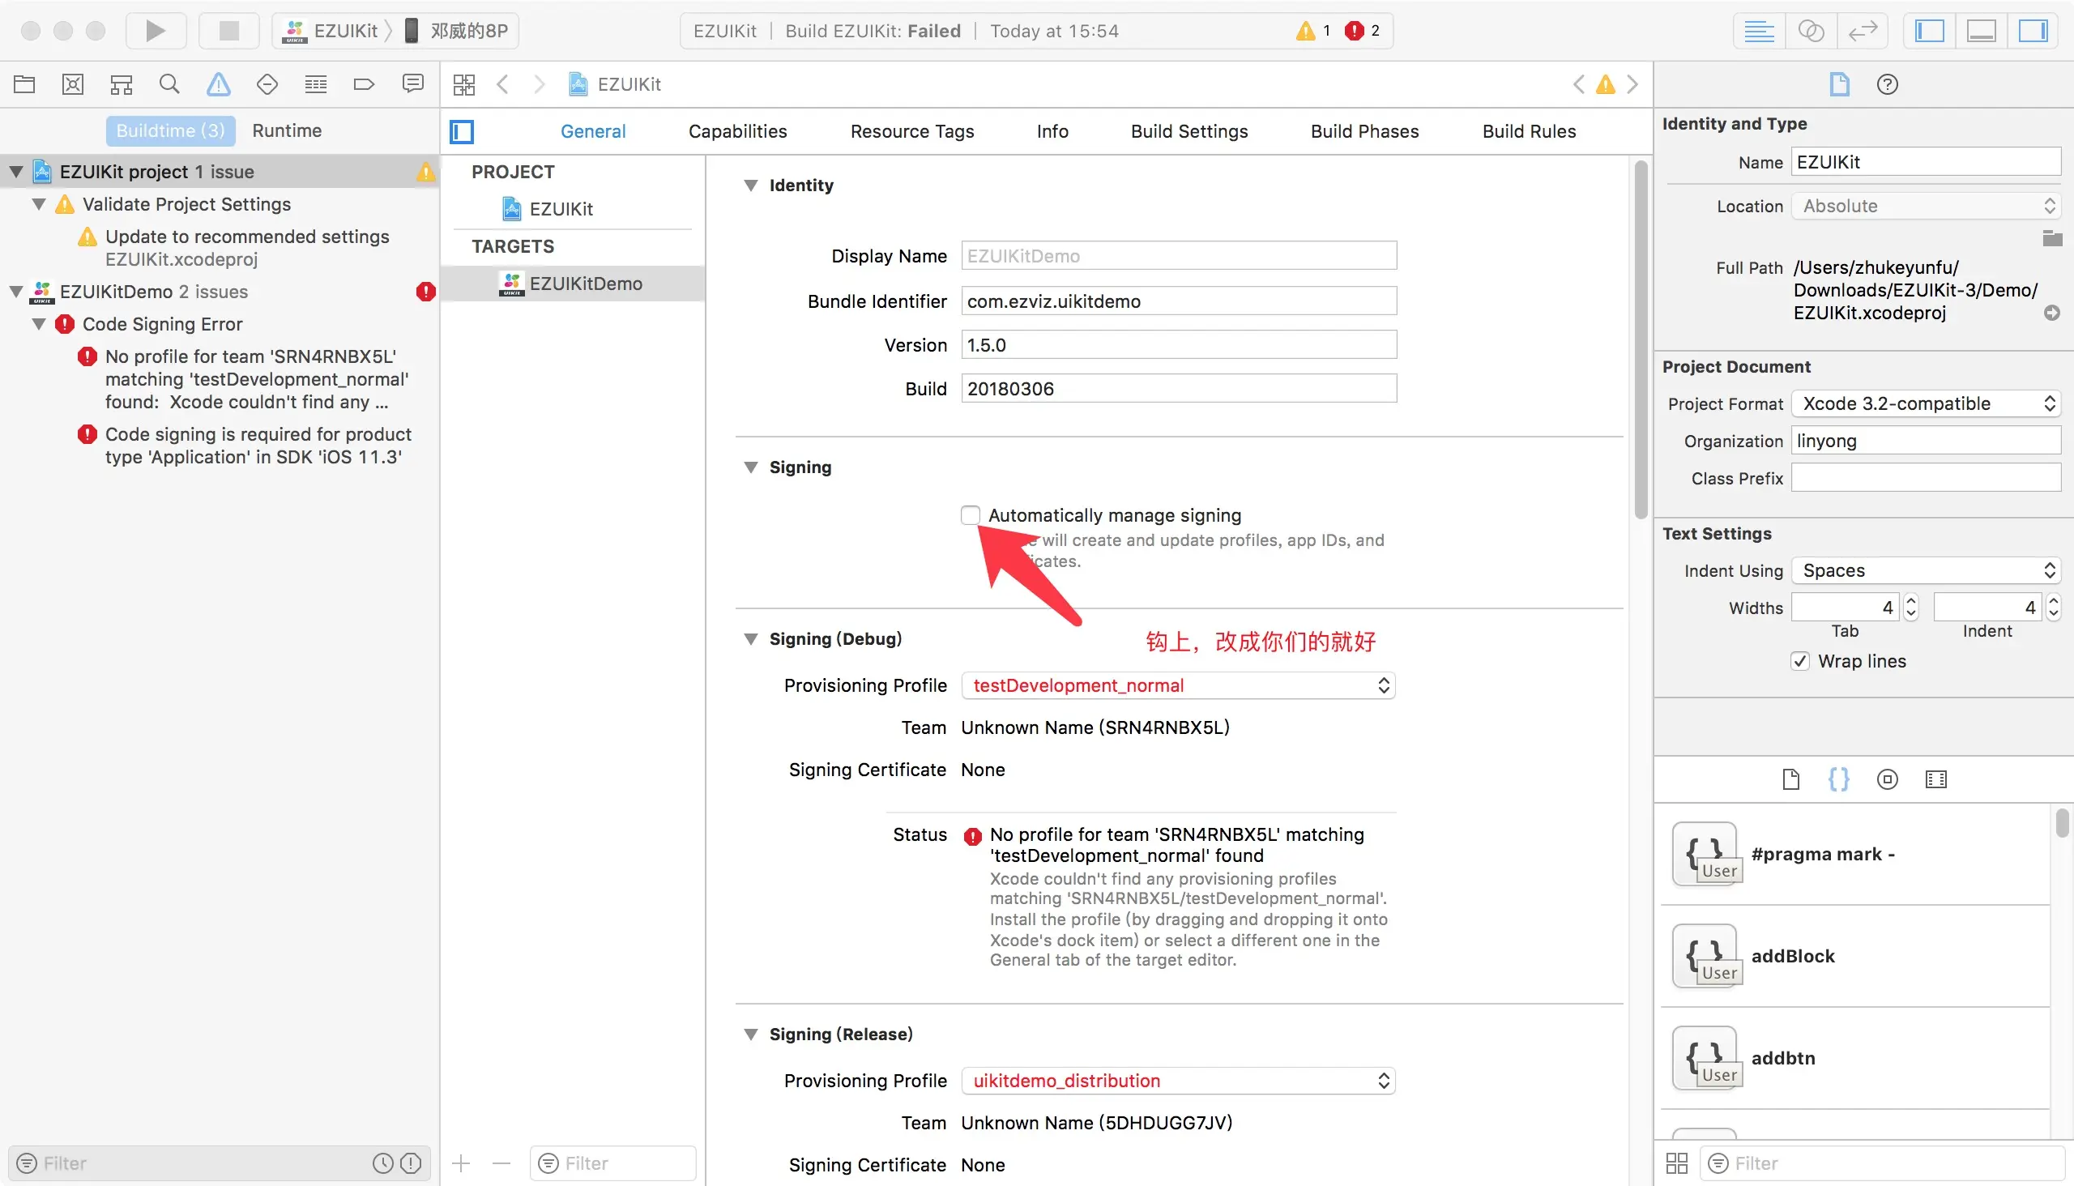Show the Breakpoint navigator
This screenshot has height=1186, width=2074.
coord(364,84)
